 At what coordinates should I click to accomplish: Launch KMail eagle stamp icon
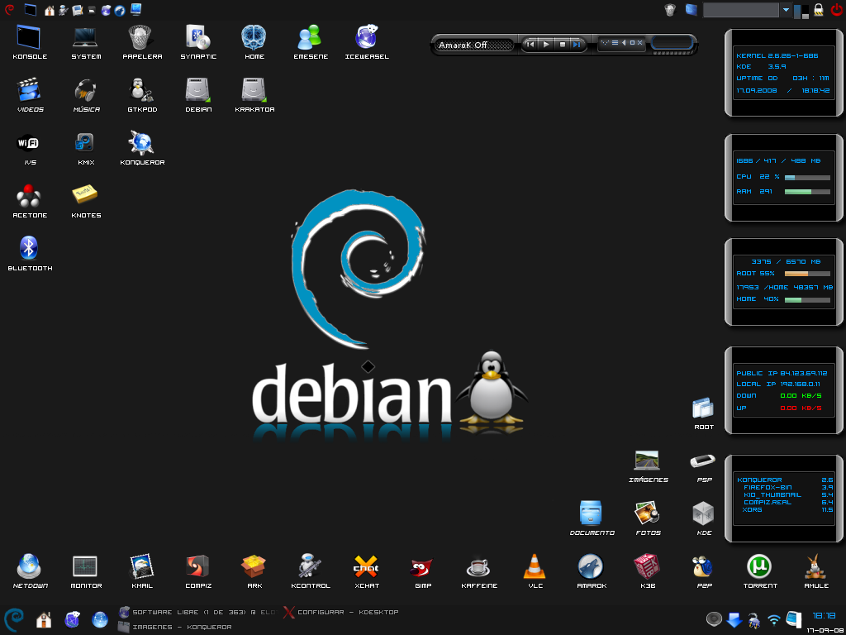[140, 566]
